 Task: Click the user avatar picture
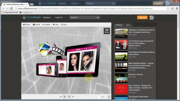[151, 17]
